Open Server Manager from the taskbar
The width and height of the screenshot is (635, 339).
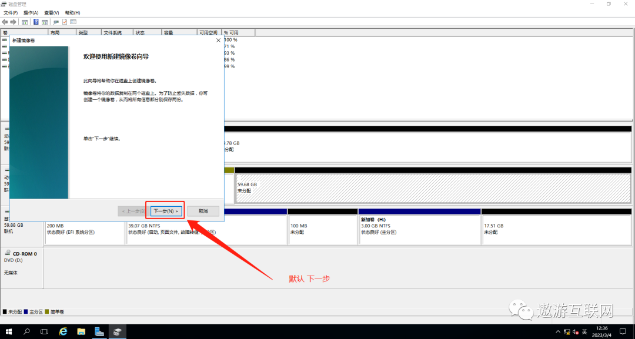(x=99, y=332)
